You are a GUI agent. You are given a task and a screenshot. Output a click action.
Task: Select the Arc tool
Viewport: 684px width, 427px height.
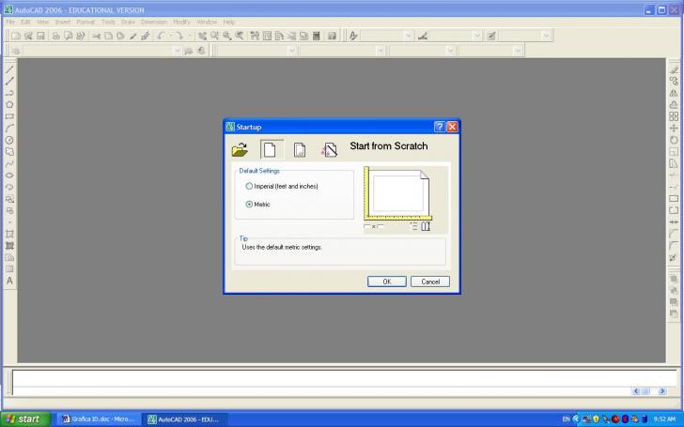click(9, 128)
